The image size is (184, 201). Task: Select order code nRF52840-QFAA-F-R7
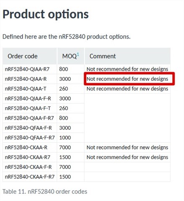(x=30, y=138)
